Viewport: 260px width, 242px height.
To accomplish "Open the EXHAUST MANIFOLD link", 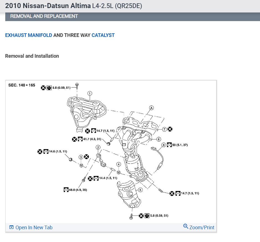I will [x=29, y=35].
